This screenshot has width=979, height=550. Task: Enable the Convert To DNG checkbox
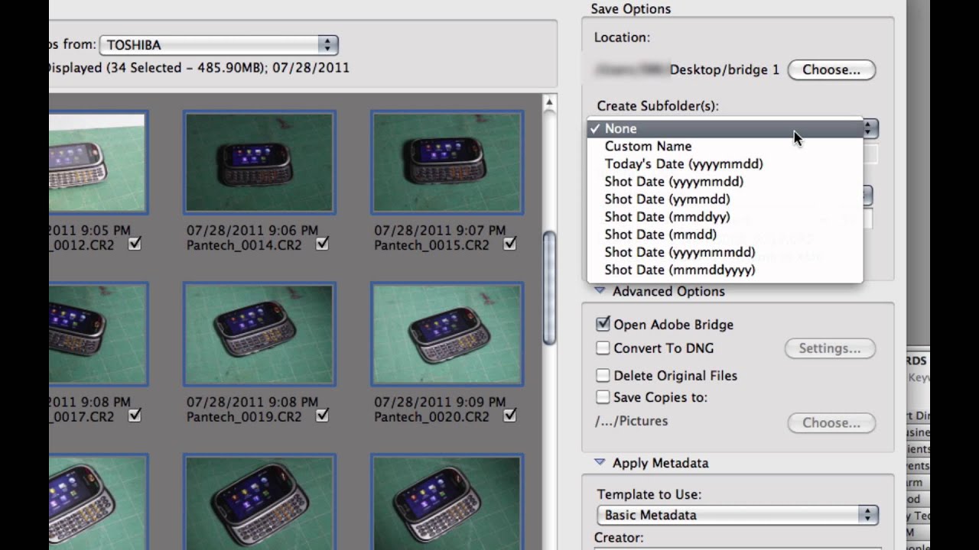[x=603, y=348]
